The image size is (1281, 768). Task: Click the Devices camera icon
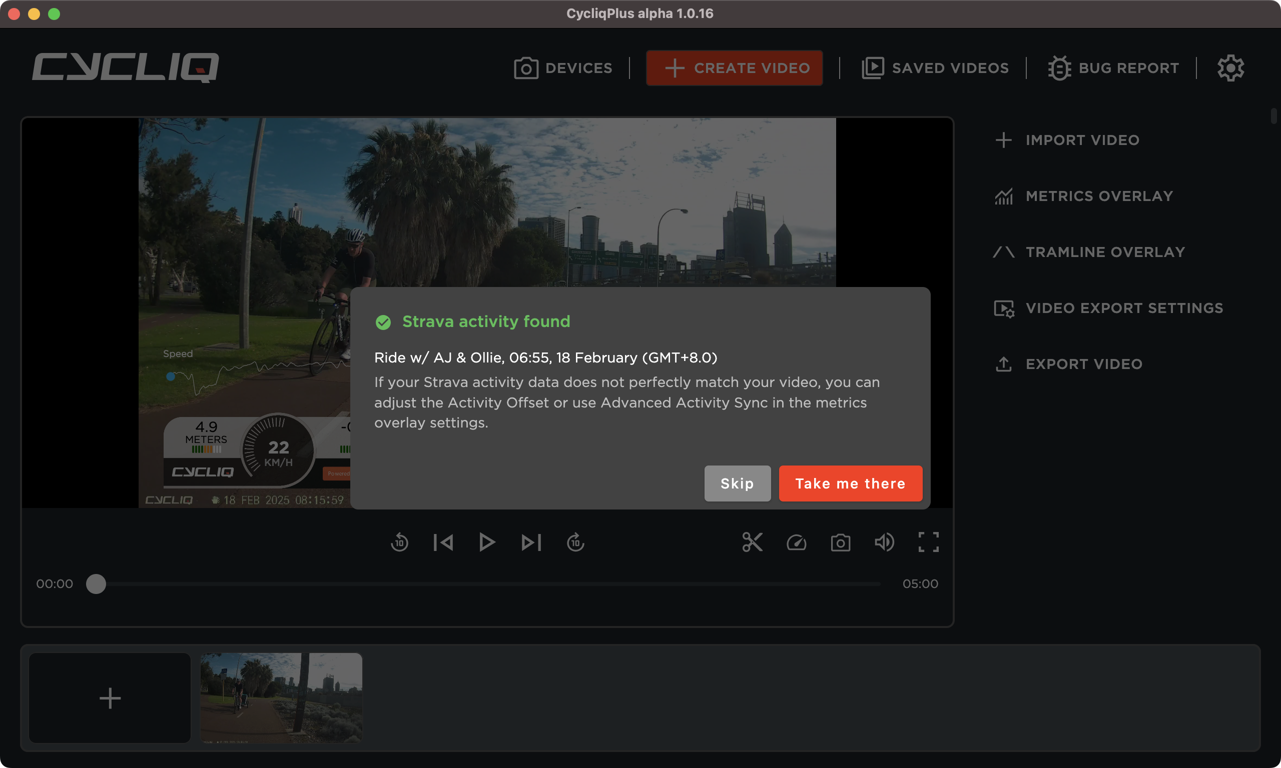tap(525, 68)
